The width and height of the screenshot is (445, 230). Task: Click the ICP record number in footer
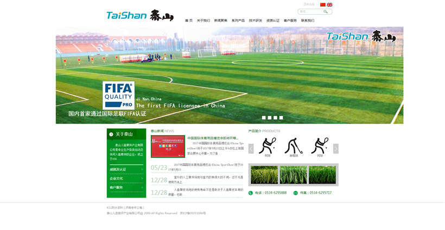point(193,213)
